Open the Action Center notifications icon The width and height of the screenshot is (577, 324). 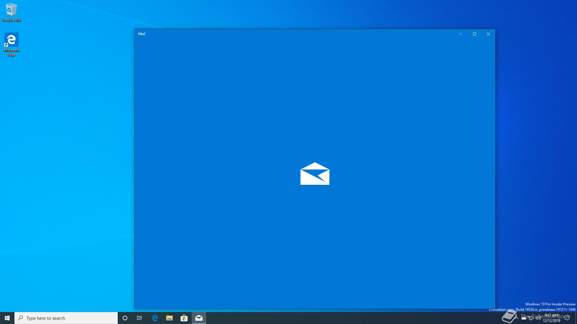tap(567, 318)
